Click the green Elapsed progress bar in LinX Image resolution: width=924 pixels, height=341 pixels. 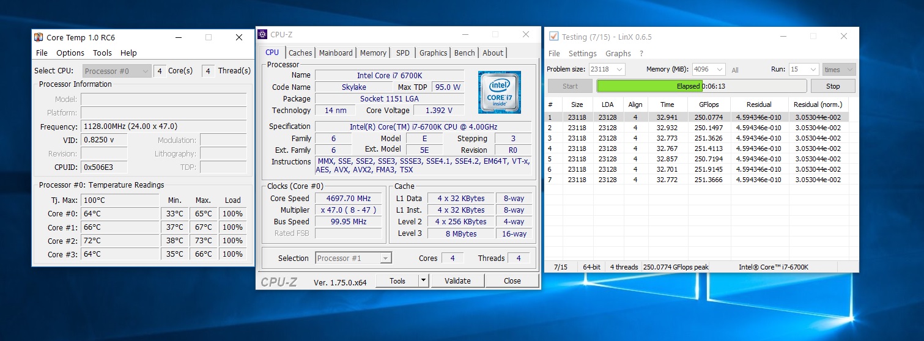(702, 86)
